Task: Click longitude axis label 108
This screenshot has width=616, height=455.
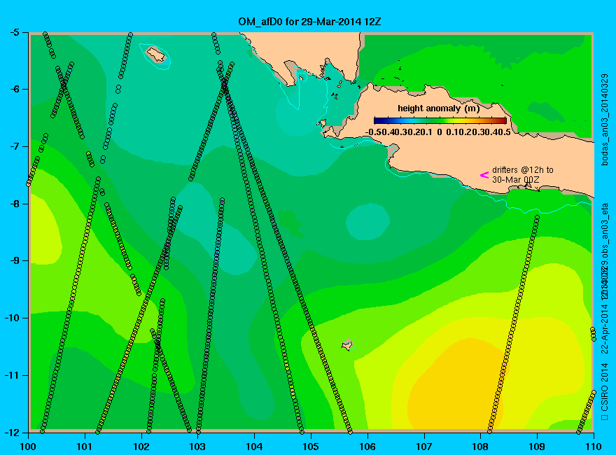Action: pos(480,447)
